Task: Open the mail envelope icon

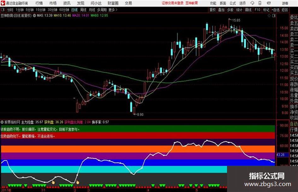Action: coord(269,3)
